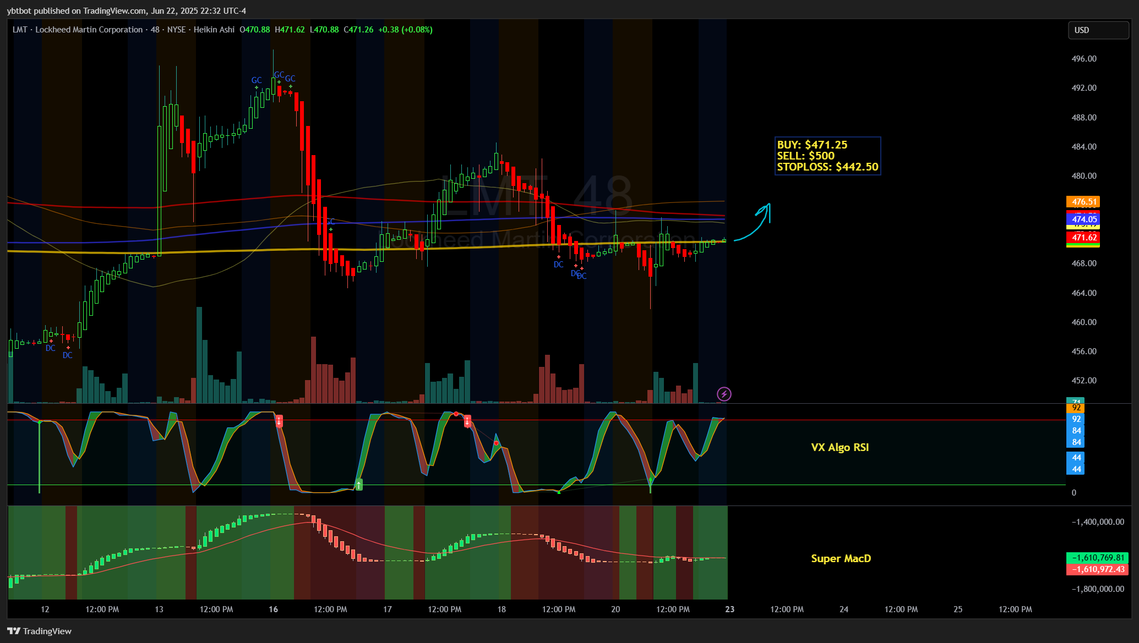1139x643 pixels.
Task: Click the 496.00 price scale value
Action: click(x=1083, y=59)
